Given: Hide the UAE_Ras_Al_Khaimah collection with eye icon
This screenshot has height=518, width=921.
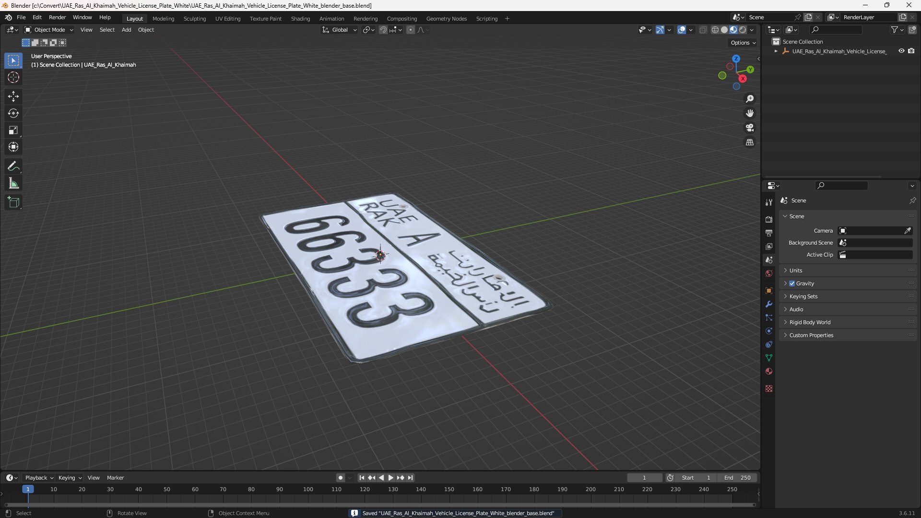Looking at the screenshot, I should [x=901, y=51].
